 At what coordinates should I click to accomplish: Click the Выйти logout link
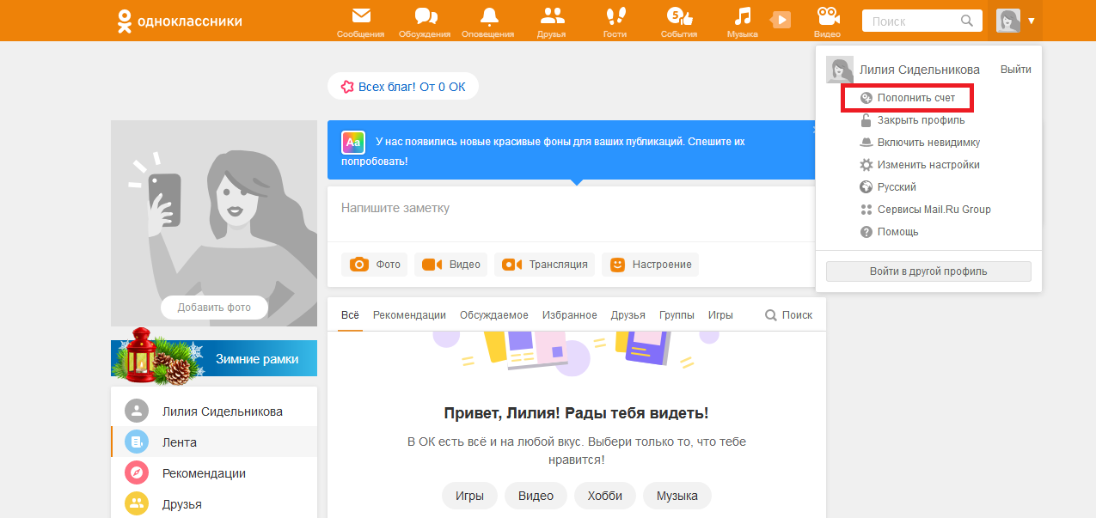pyautogui.click(x=1015, y=70)
